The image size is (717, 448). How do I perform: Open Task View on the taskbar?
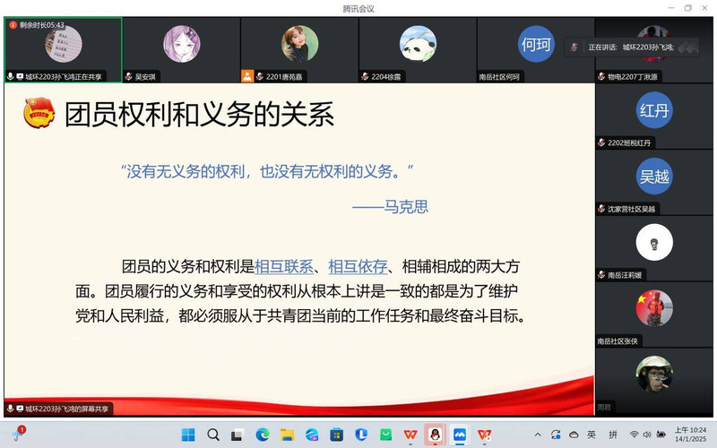(238, 435)
